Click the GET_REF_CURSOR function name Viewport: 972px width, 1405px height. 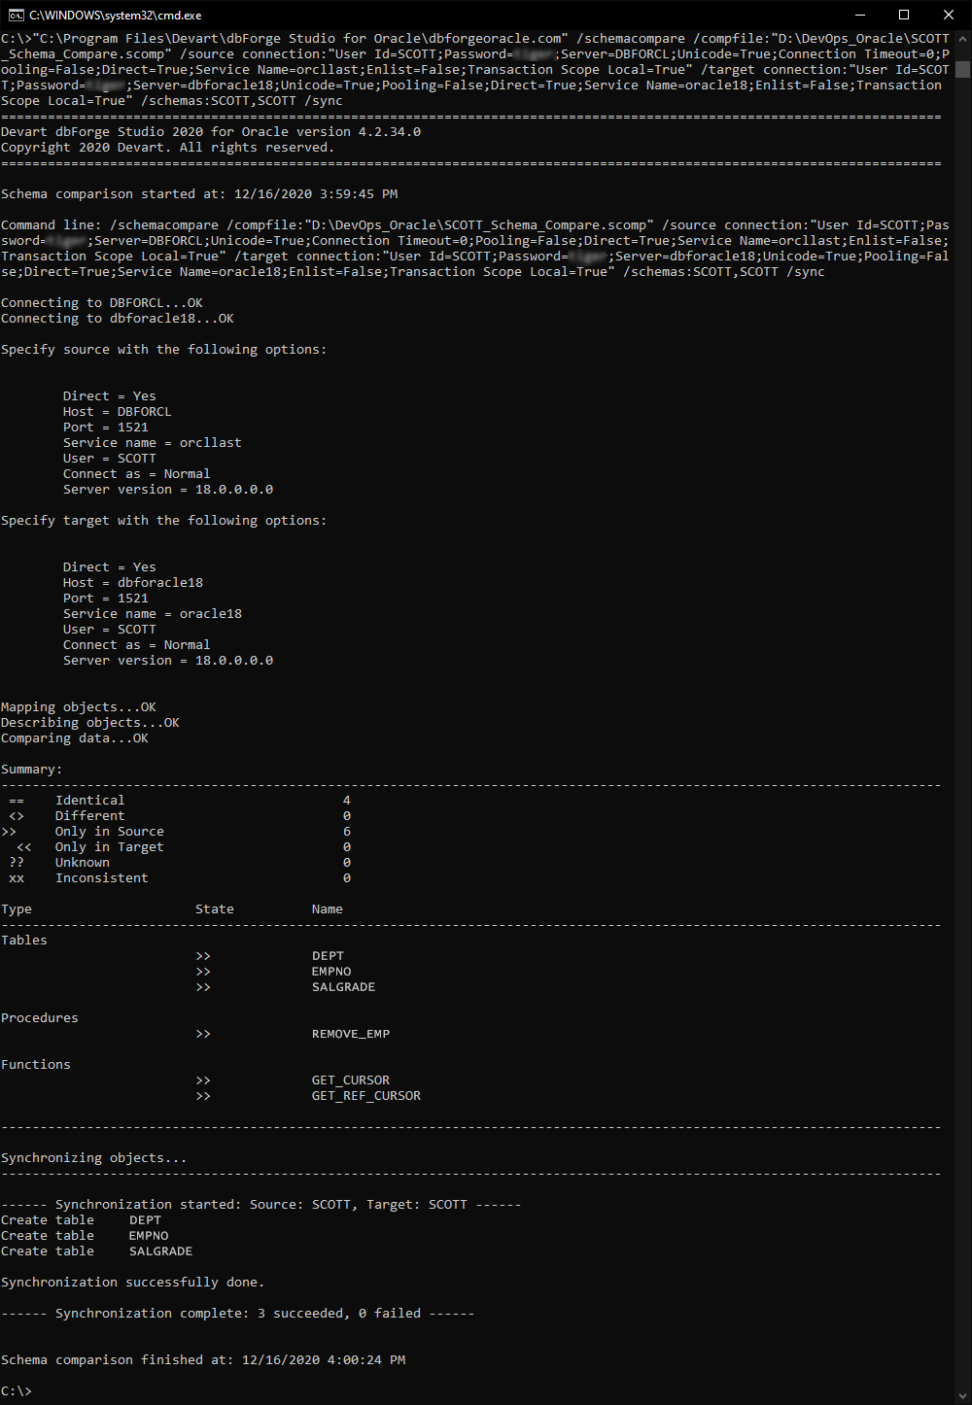tap(366, 1095)
